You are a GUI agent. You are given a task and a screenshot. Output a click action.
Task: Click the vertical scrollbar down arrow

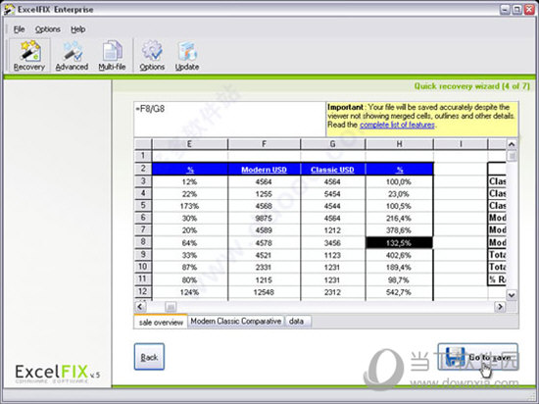pos(512,294)
